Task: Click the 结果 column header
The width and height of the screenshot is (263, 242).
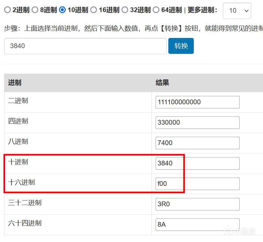Action: [162, 83]
